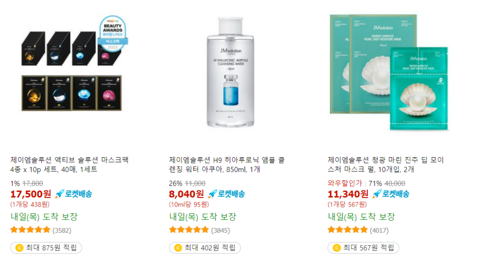The width and height of the screenshot is (486, 255).
Task: Click the 11,340원 price
Action: click(x=348, y=194)
